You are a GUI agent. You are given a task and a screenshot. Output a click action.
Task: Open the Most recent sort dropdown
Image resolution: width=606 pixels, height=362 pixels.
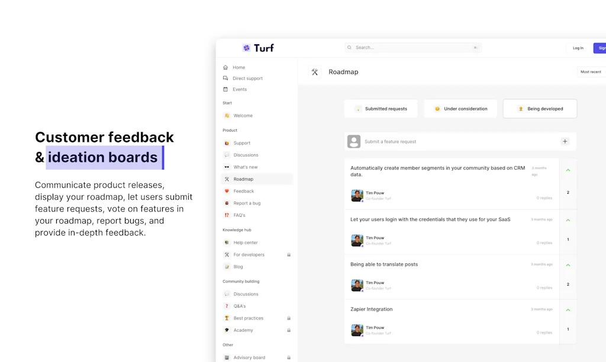pyautogui.click(x=590, y=71)
